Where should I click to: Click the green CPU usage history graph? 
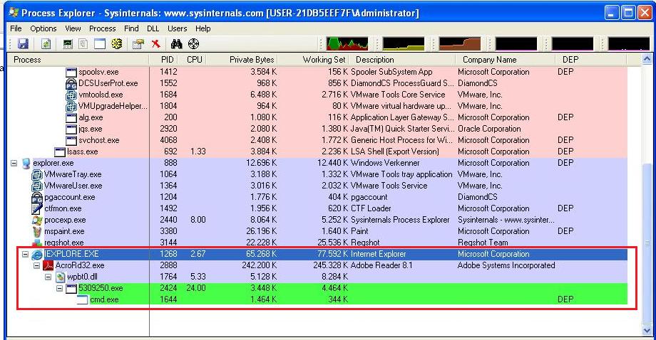click(x=348, y=44)
